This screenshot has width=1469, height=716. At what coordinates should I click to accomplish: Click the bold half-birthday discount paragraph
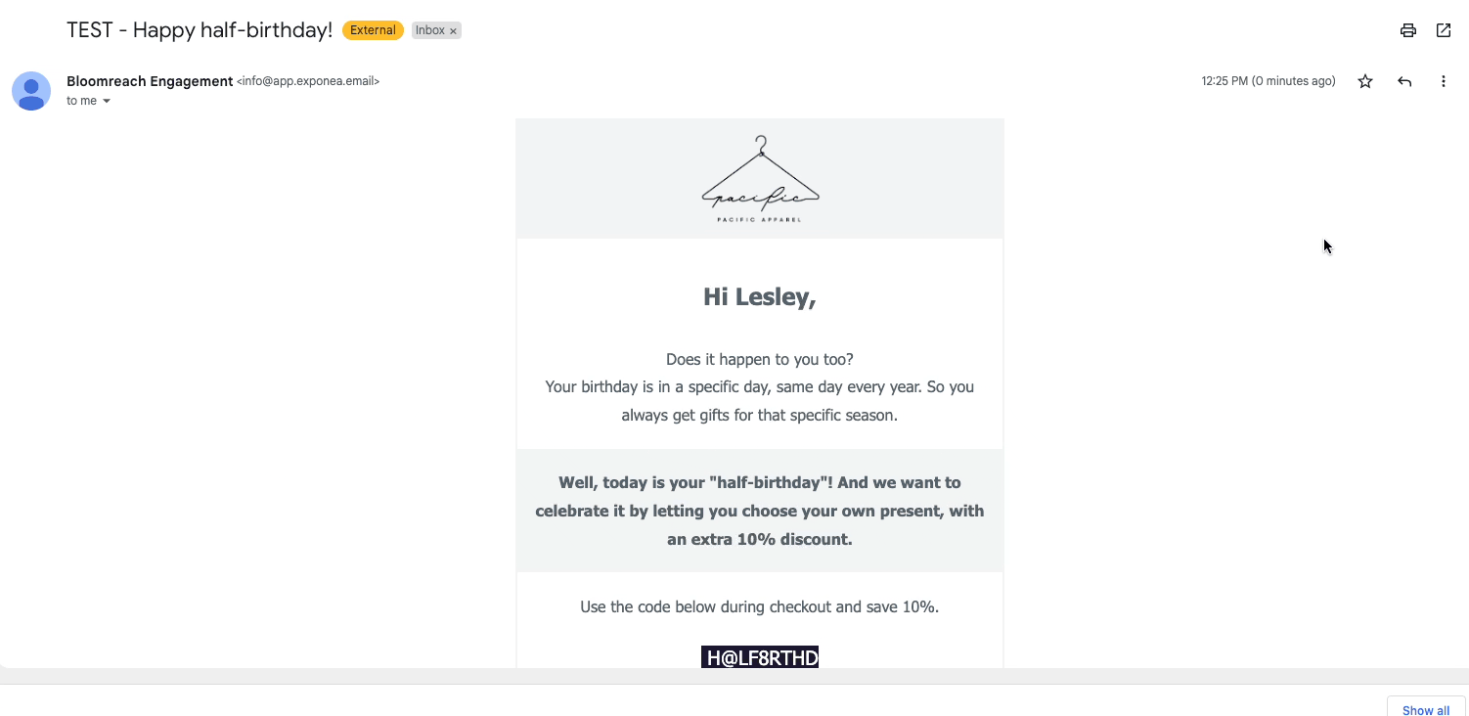tap(760, 511)
